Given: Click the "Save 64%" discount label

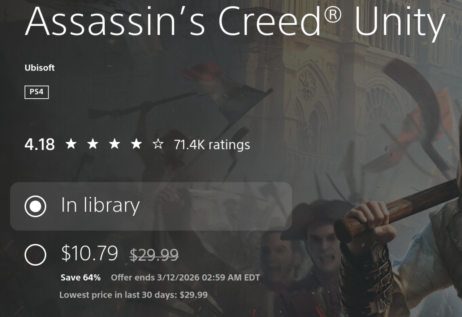Looking at the screenshot, I should pos(81,278).
